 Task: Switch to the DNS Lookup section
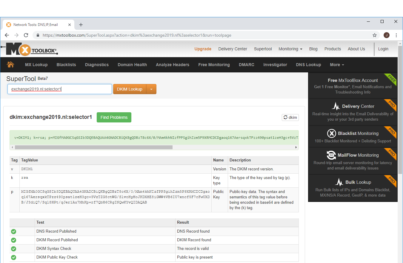tap(308, 64)
